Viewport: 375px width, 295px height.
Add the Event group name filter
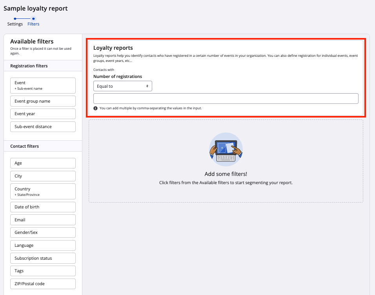tap(43, 101)
